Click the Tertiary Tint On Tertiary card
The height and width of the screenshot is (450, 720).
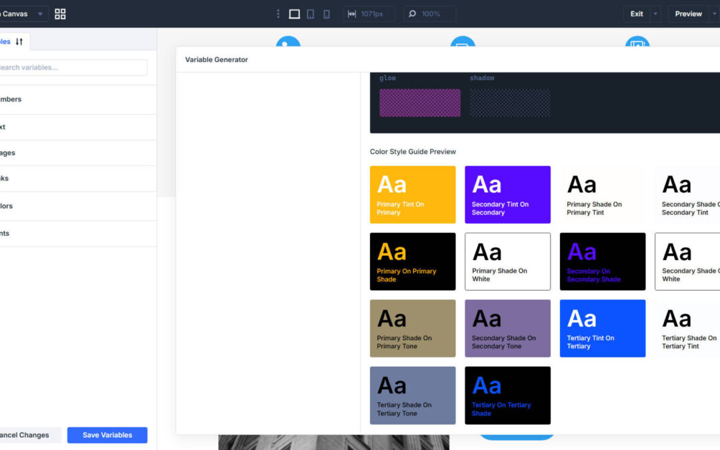pyautogui.click(x=603, y=328)
